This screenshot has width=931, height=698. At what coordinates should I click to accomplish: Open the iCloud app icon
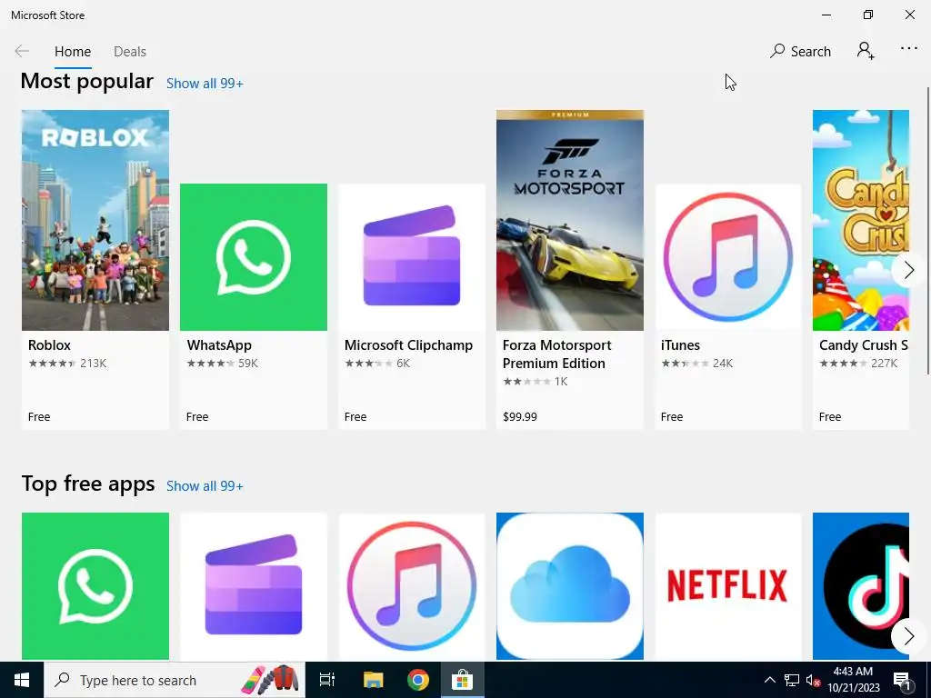coord(570,586)
